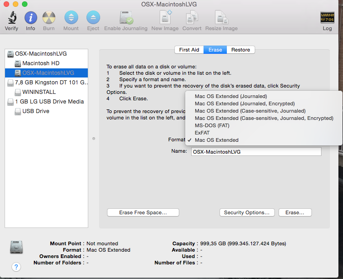Click the New Image toolbar icon
Viewport: 343px width, 279px height.
coord(165,18)
